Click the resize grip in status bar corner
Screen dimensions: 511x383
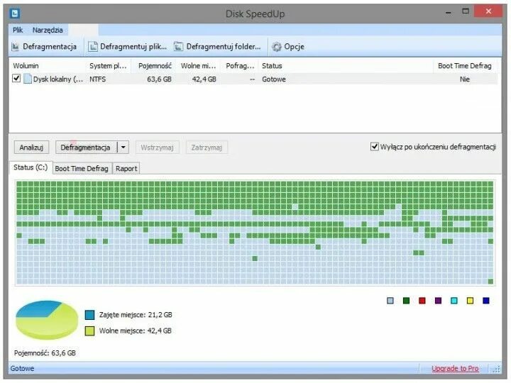pos(496,370)
